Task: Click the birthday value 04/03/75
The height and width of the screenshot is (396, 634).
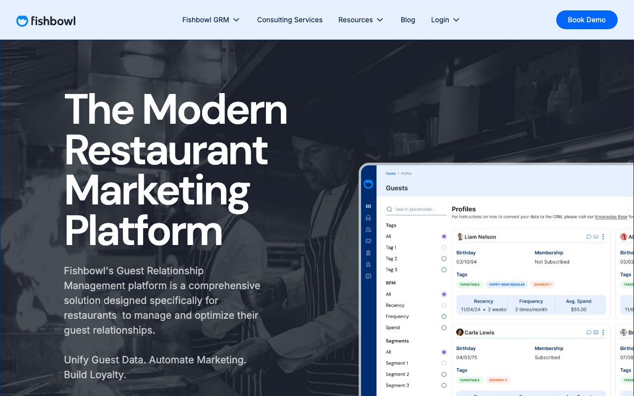Action: tap(467, 357)
